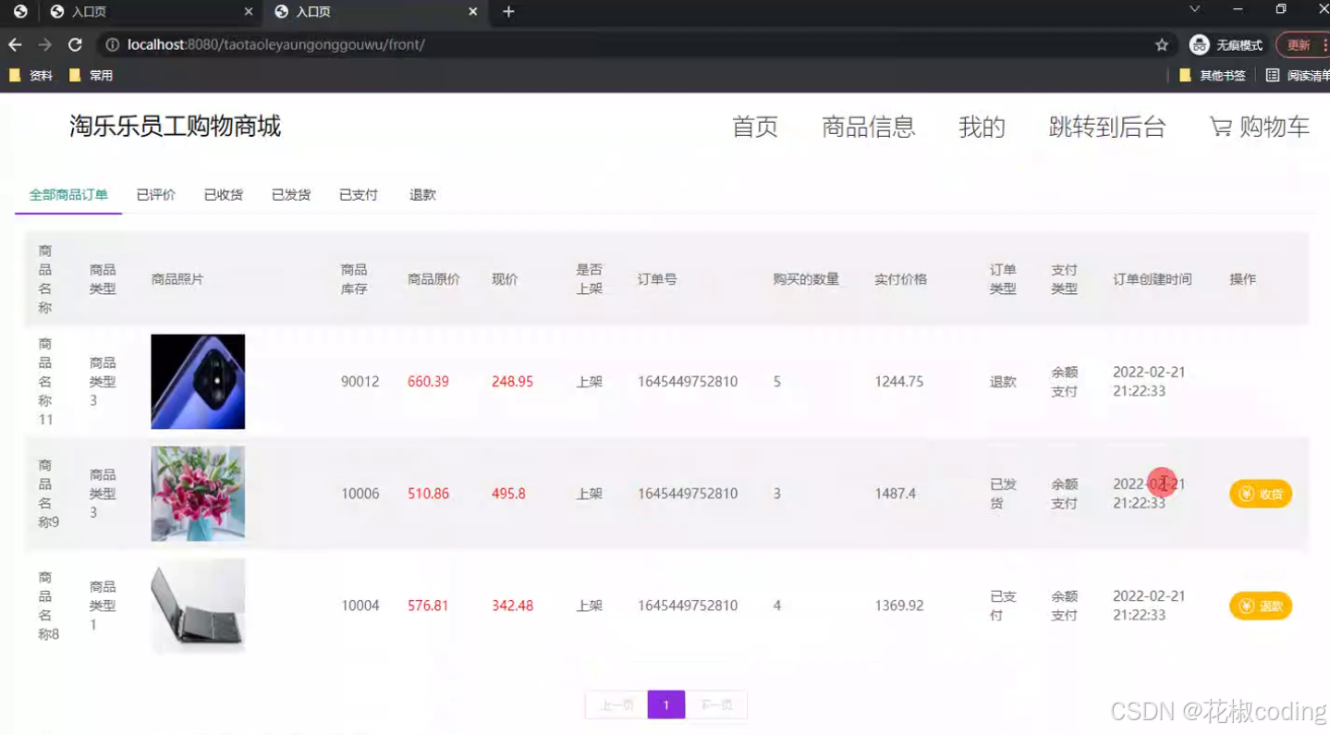
Task: Open a new tab with plus icon
Action: (508, 12)
